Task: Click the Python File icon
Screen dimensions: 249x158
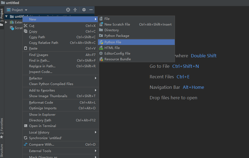Action: point(101,42)
